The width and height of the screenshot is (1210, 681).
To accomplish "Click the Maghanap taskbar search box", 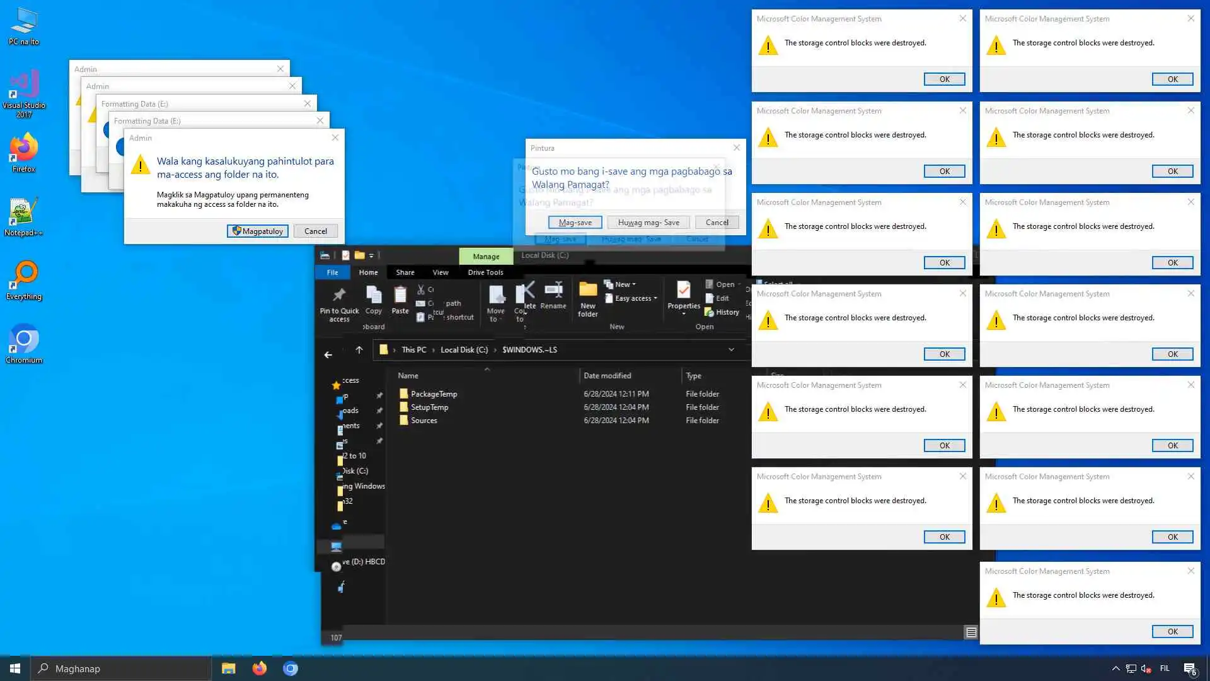I will click(121, 668).
